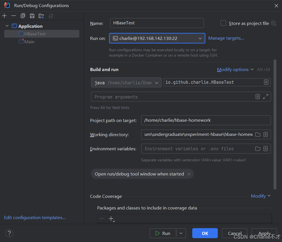Viewport: 282px width, 242px height.
Task: Enable Store as project file checkbox
Action: coord(223,23)
